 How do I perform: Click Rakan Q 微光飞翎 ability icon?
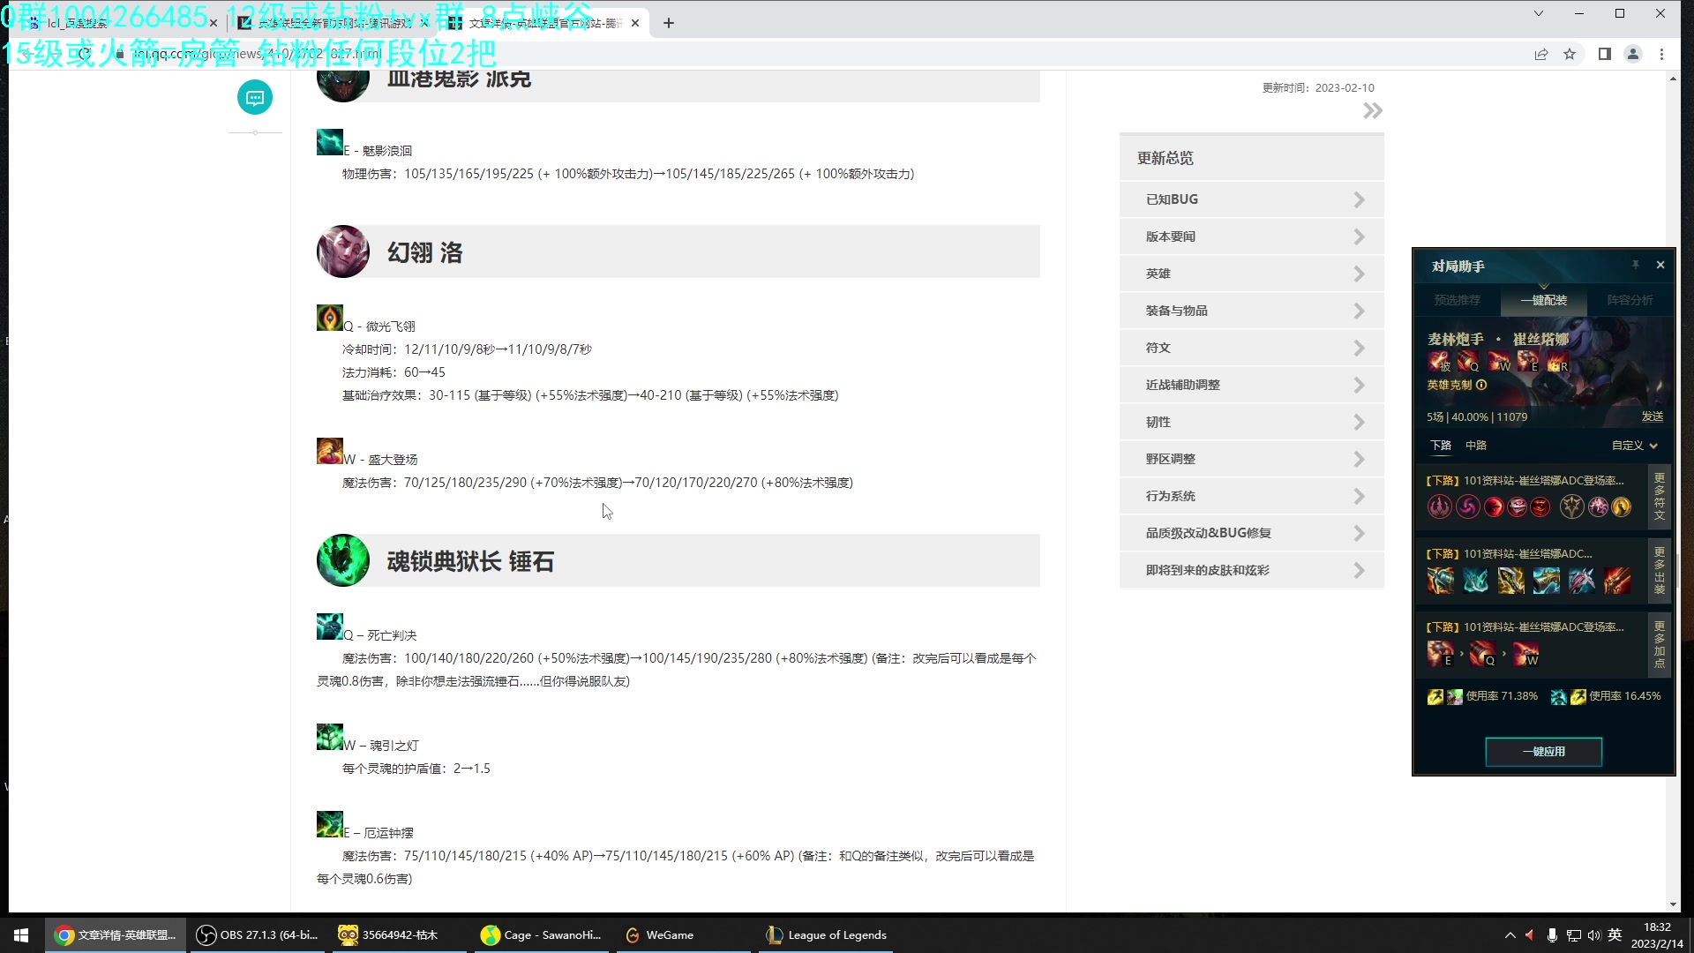329,318
